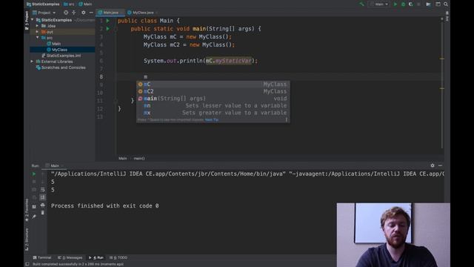Viewport: 474px width, 267px height.
Task: Run Main with the toolbar green play button
Action: 395,4
